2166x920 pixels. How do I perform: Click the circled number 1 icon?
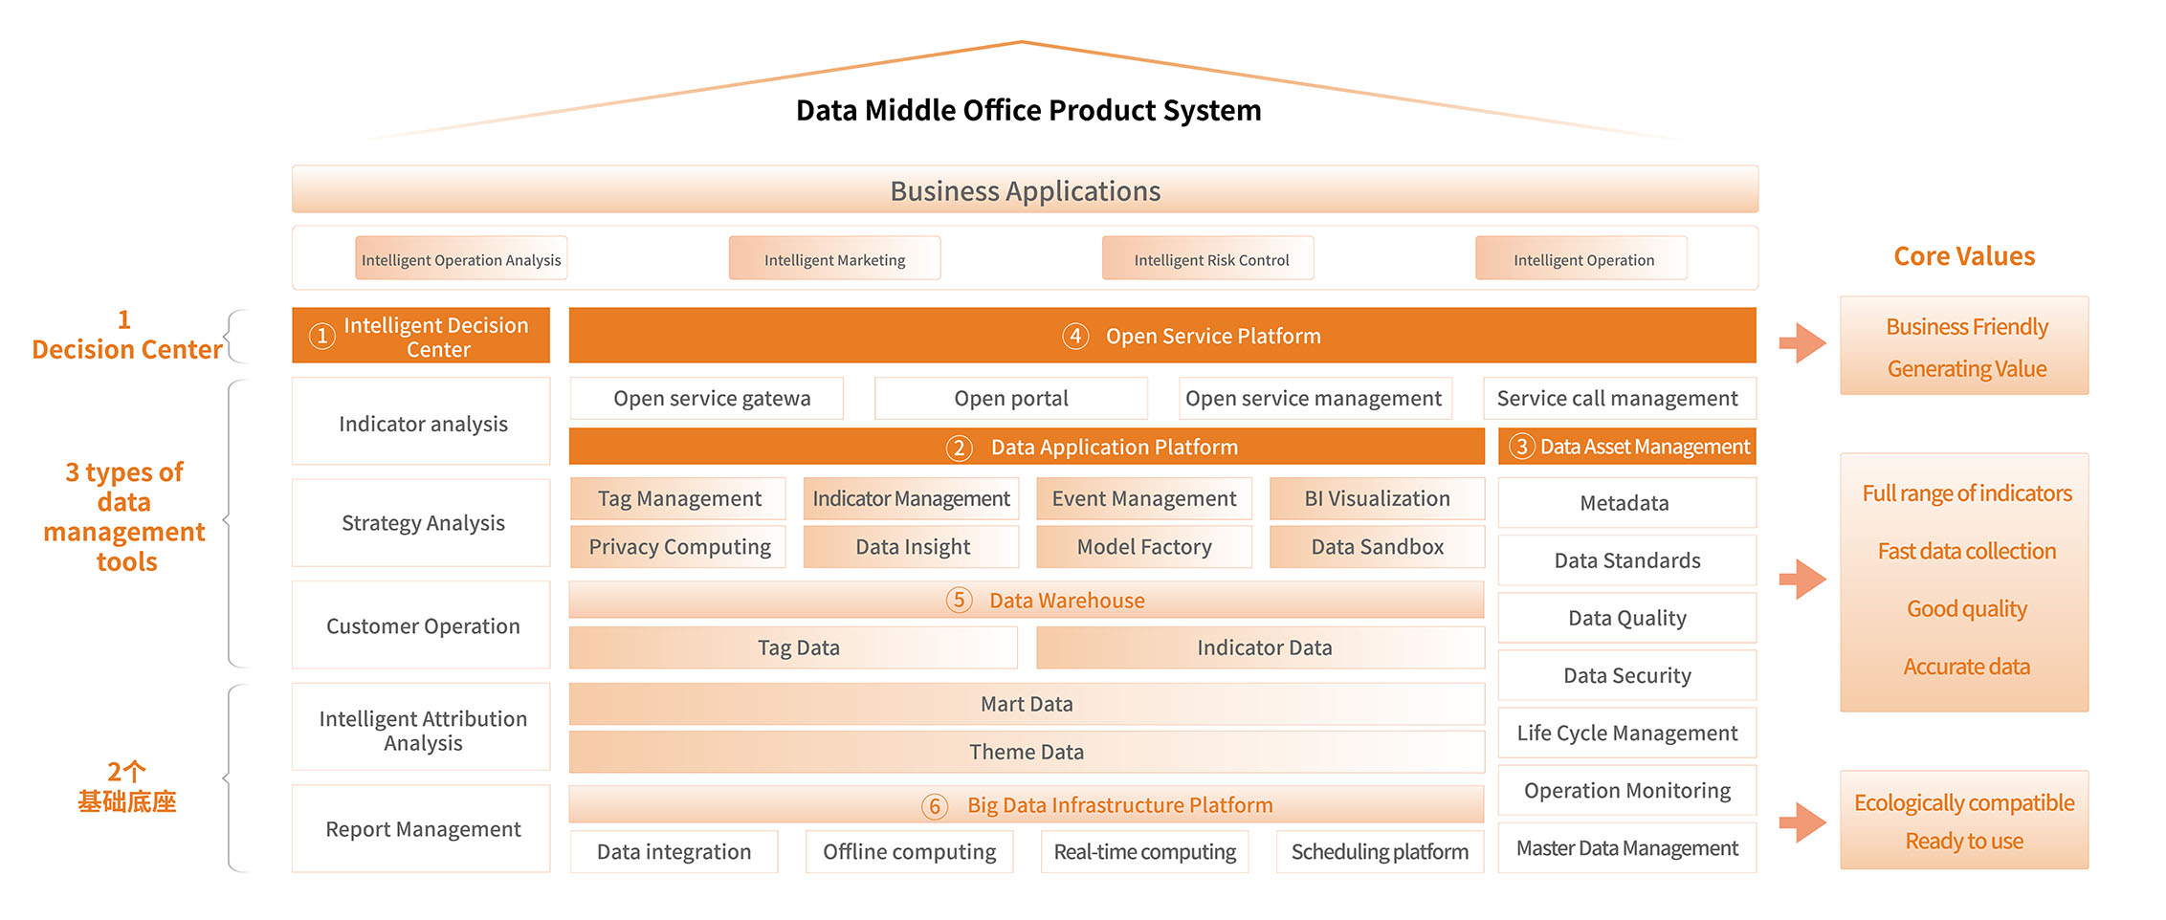(322, 337)
